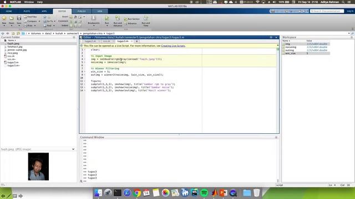Screen dimensions: 355x199
Task: Click the faqih.jpeg preview thumbnail
Action: point(38,166)
